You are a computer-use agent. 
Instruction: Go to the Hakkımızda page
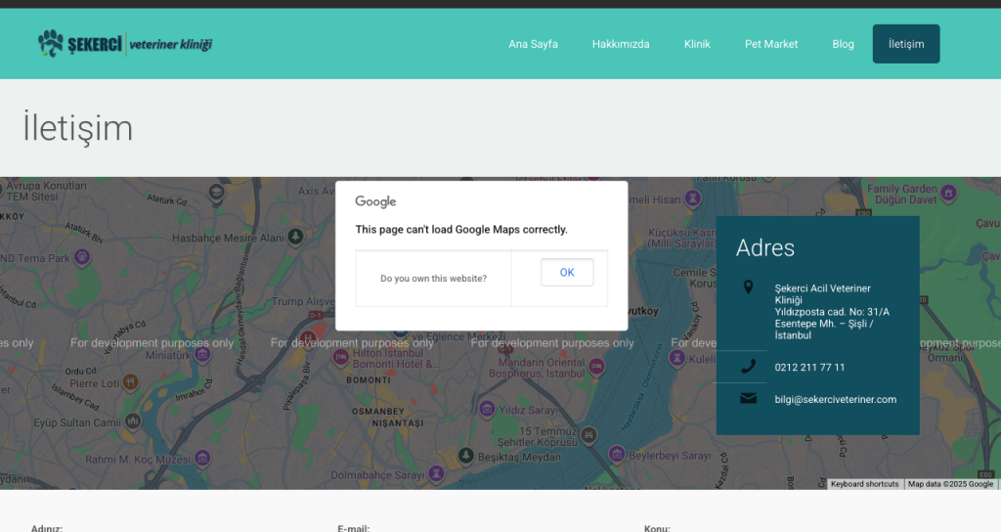click(621, 44)
